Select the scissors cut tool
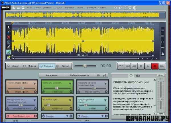Image resolution: width=171 pixels, height=123 pixels. coord(9,32)
